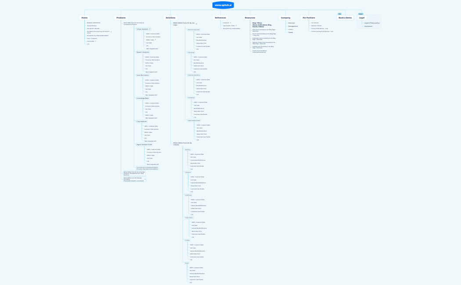The width and height of the screenshot is (461, 285).
Task: Click the icon beside Virtual Assistant's DEMO / Video
Action: pos(155,40)
